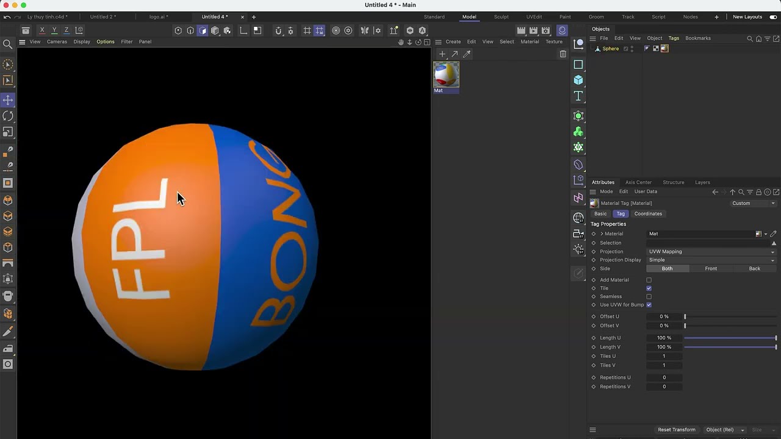Click the Reset Transform button
This screenshot has width=781, height=439.
tap(676, 430)
